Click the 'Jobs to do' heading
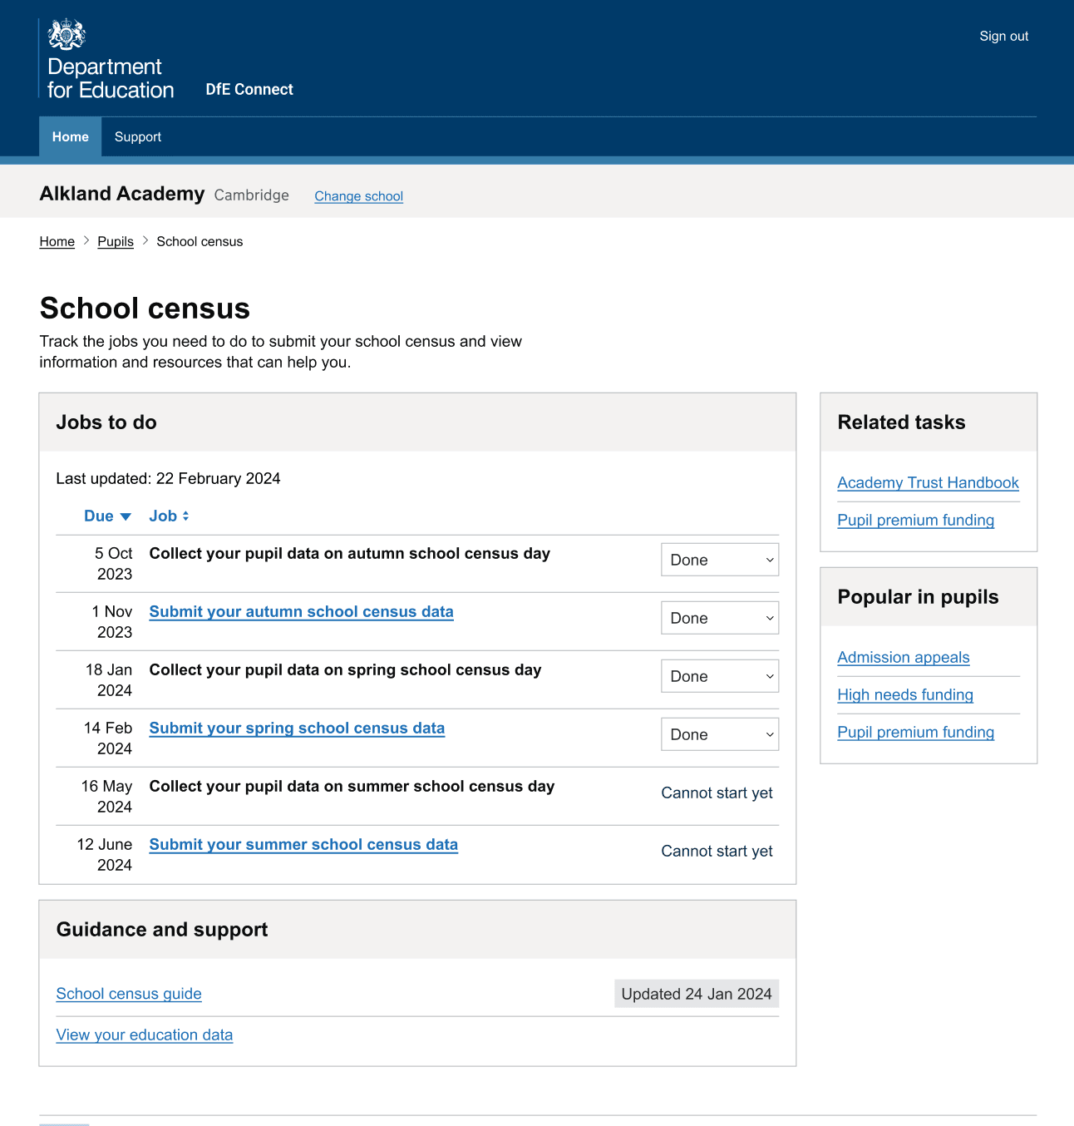The image size is (1074, 1126). [106, 422]
